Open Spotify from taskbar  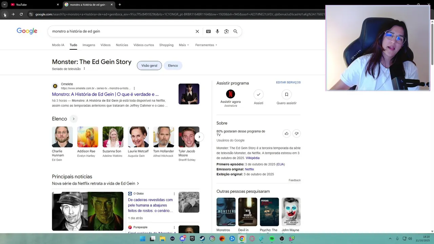pos(272,239)
